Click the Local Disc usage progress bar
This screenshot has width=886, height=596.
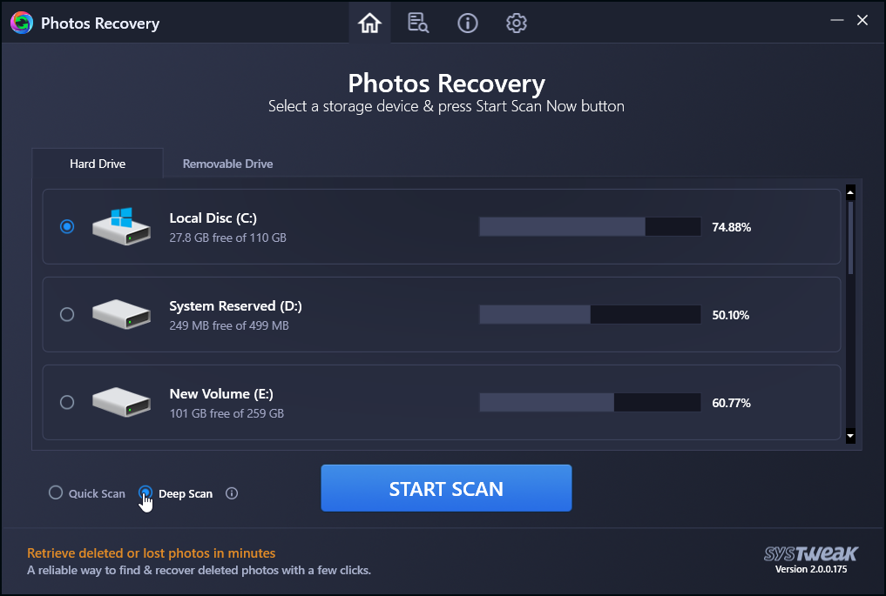click(x=589, y=226)
